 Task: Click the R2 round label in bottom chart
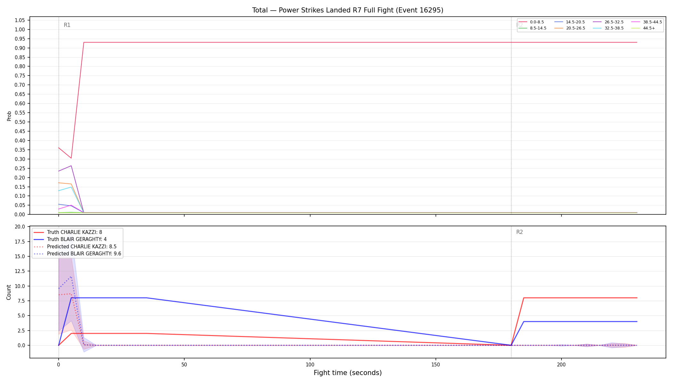[x=519, y=232]
